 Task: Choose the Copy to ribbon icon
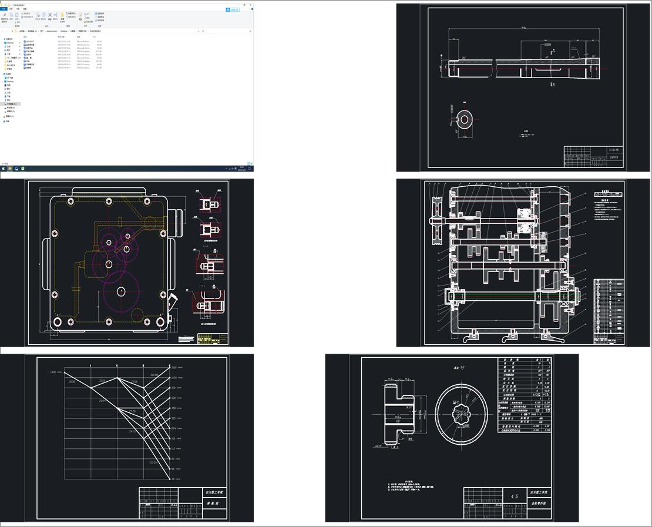[43, 15]
